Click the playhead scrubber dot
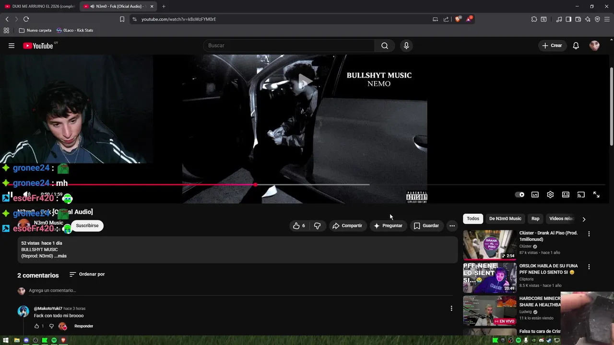Viewport: 614px width, 345px height. point(255,184)
